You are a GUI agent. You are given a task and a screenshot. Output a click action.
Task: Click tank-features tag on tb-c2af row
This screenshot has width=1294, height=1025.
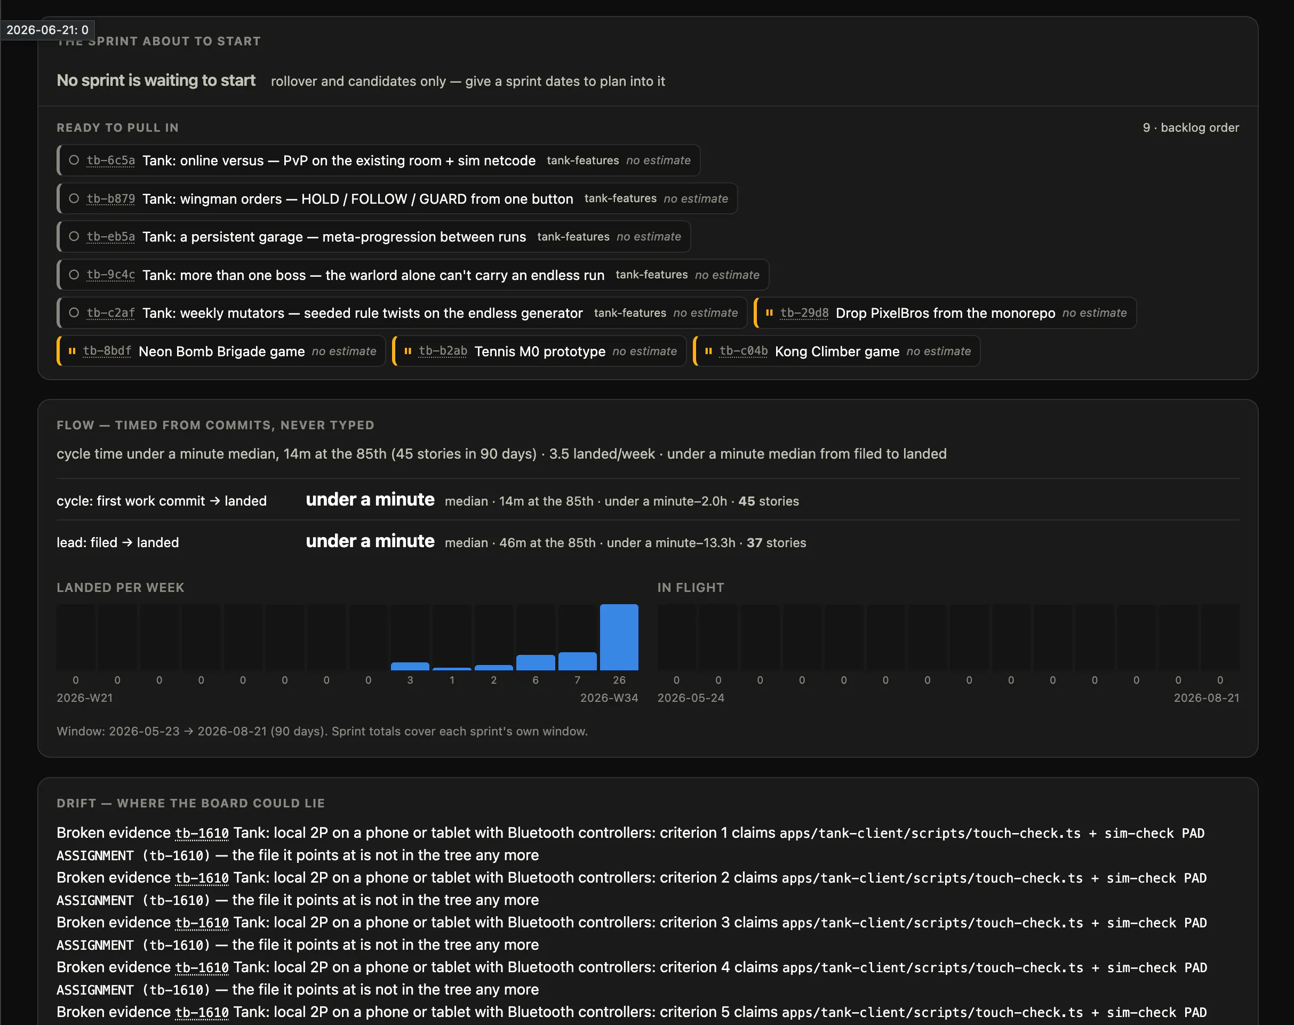[630, 313]
